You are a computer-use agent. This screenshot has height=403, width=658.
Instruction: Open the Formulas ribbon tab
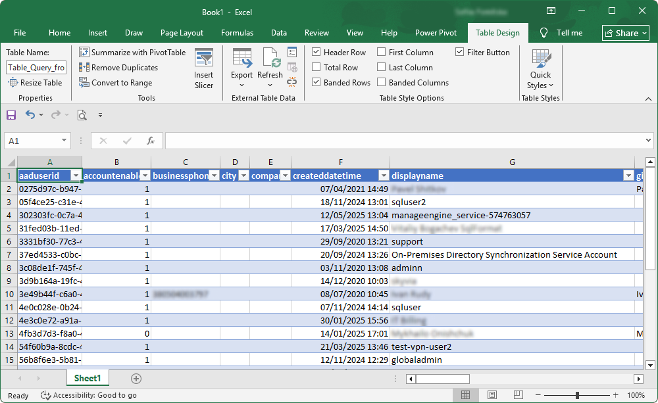click(238, 32)
